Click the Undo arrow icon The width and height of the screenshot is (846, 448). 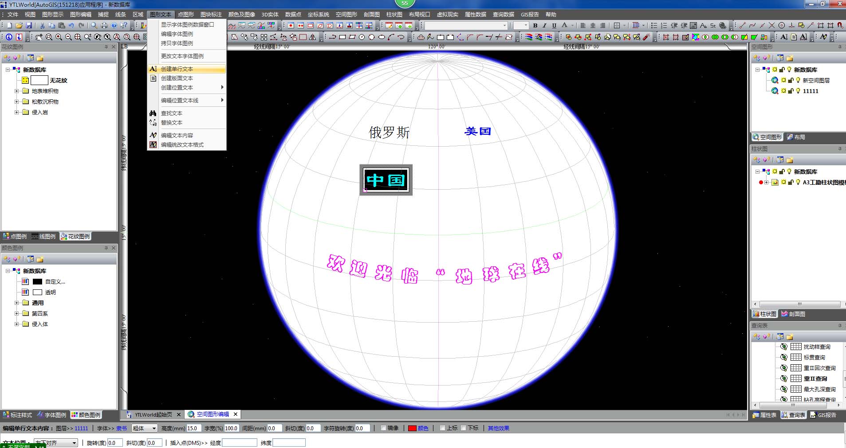click(x=71, y=26)
